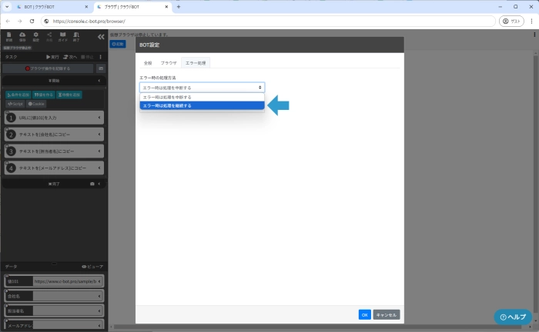The image size is (539, 332).
Task: Select エラー時は処理を継続する option
Action: pos(202,105)
